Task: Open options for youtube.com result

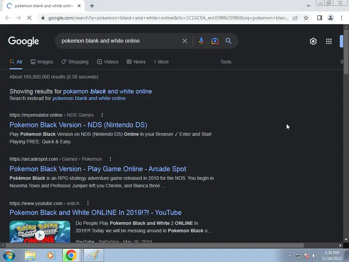Action: pos(88,203)
